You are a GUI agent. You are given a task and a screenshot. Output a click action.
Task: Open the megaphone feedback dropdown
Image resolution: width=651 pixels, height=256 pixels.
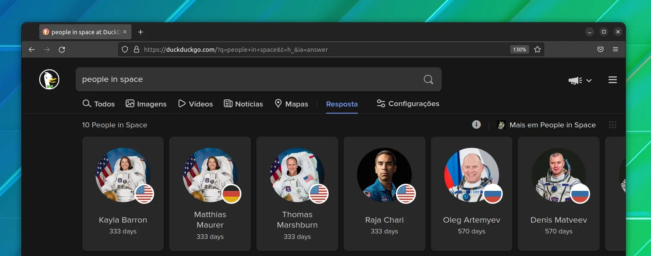(x=580, y=80)
